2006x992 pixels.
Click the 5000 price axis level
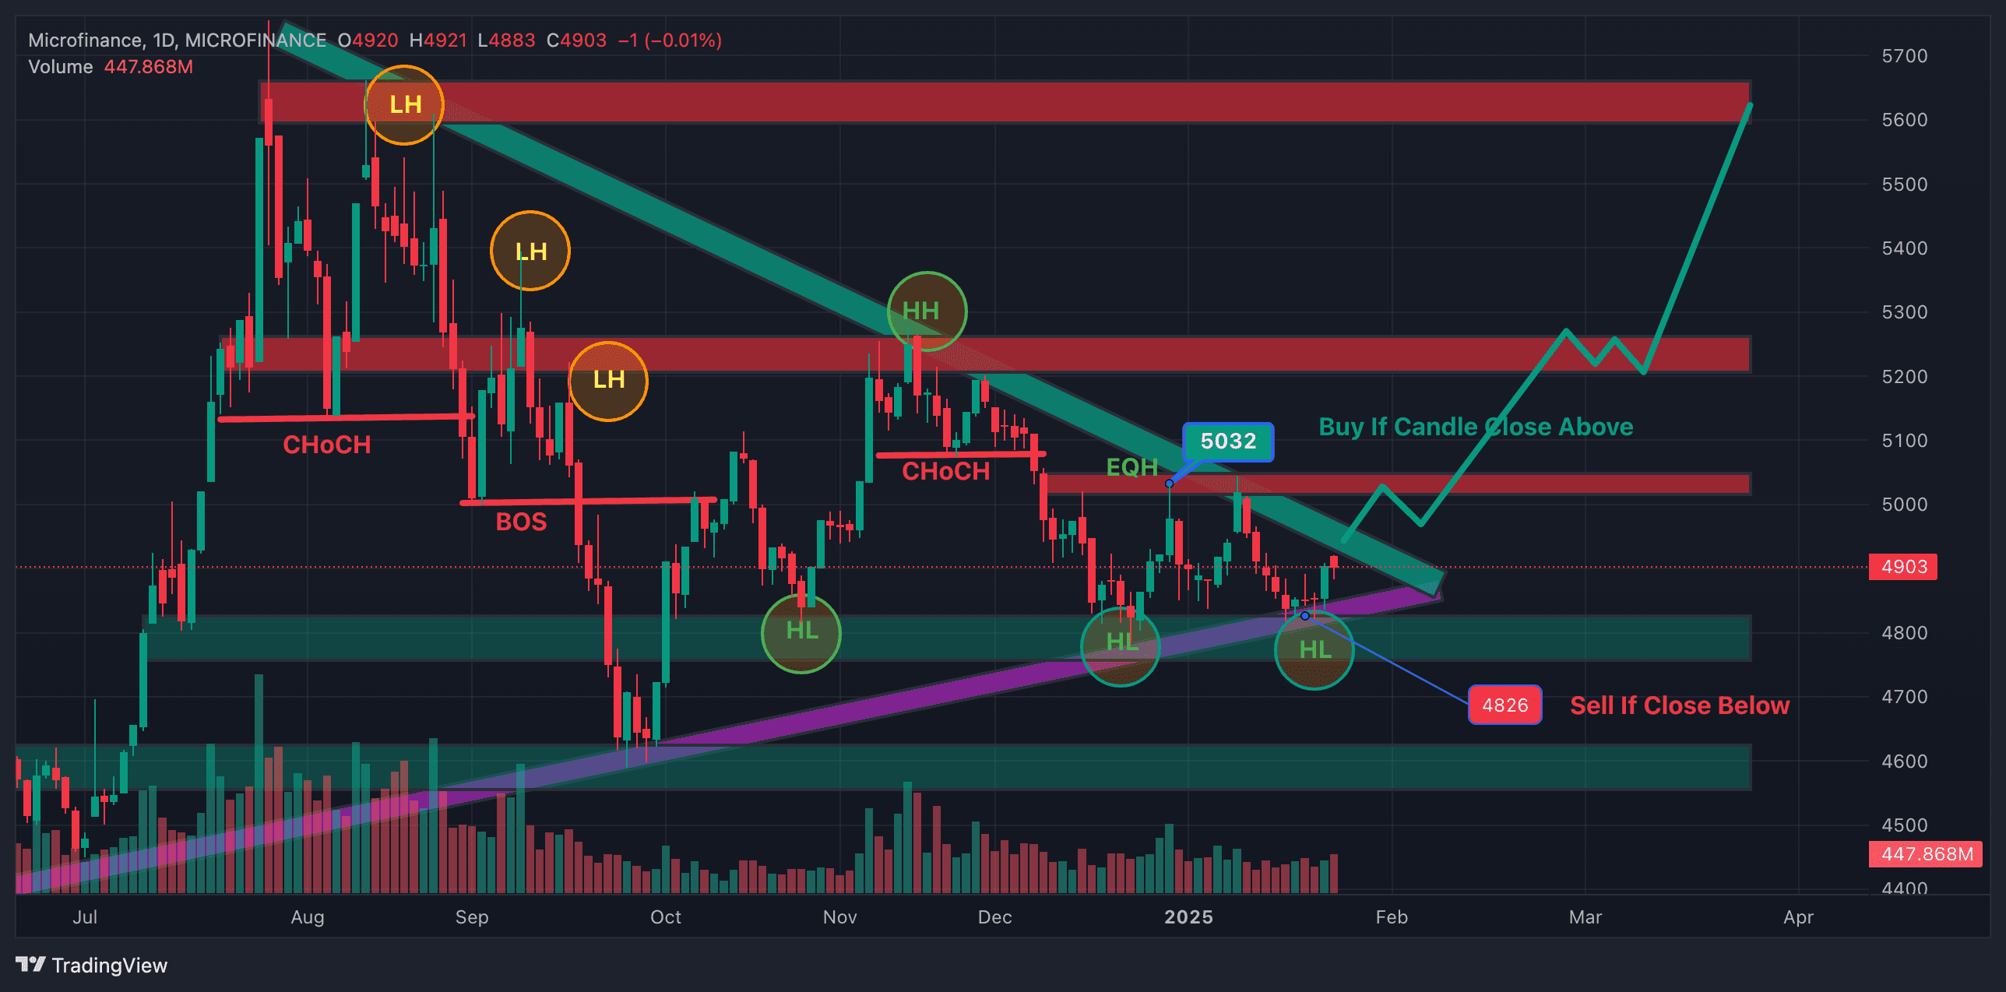1904,505
